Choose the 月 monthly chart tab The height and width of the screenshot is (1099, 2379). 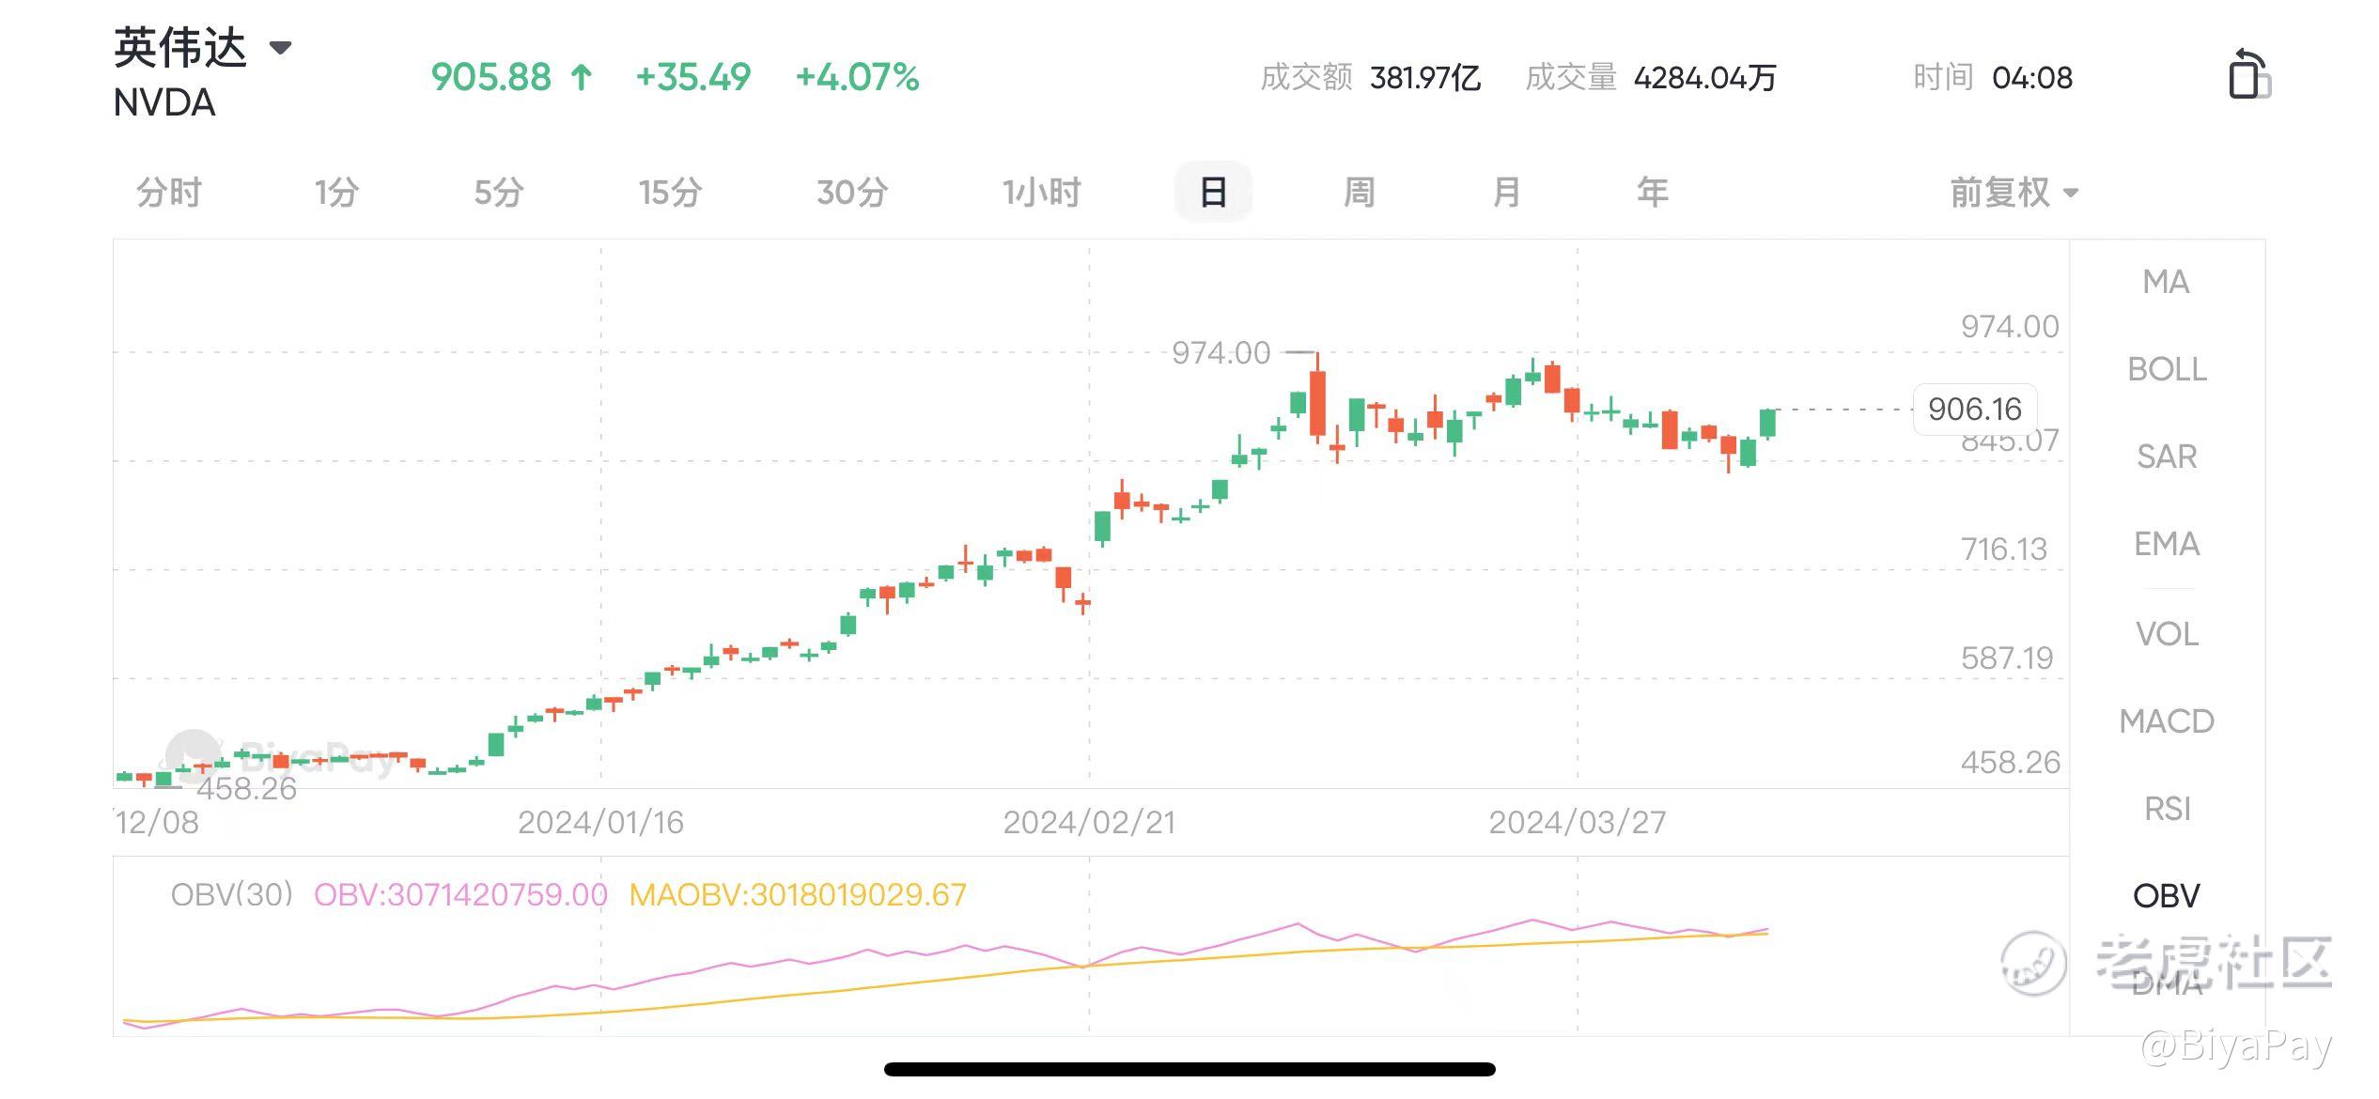[1506, 193]
